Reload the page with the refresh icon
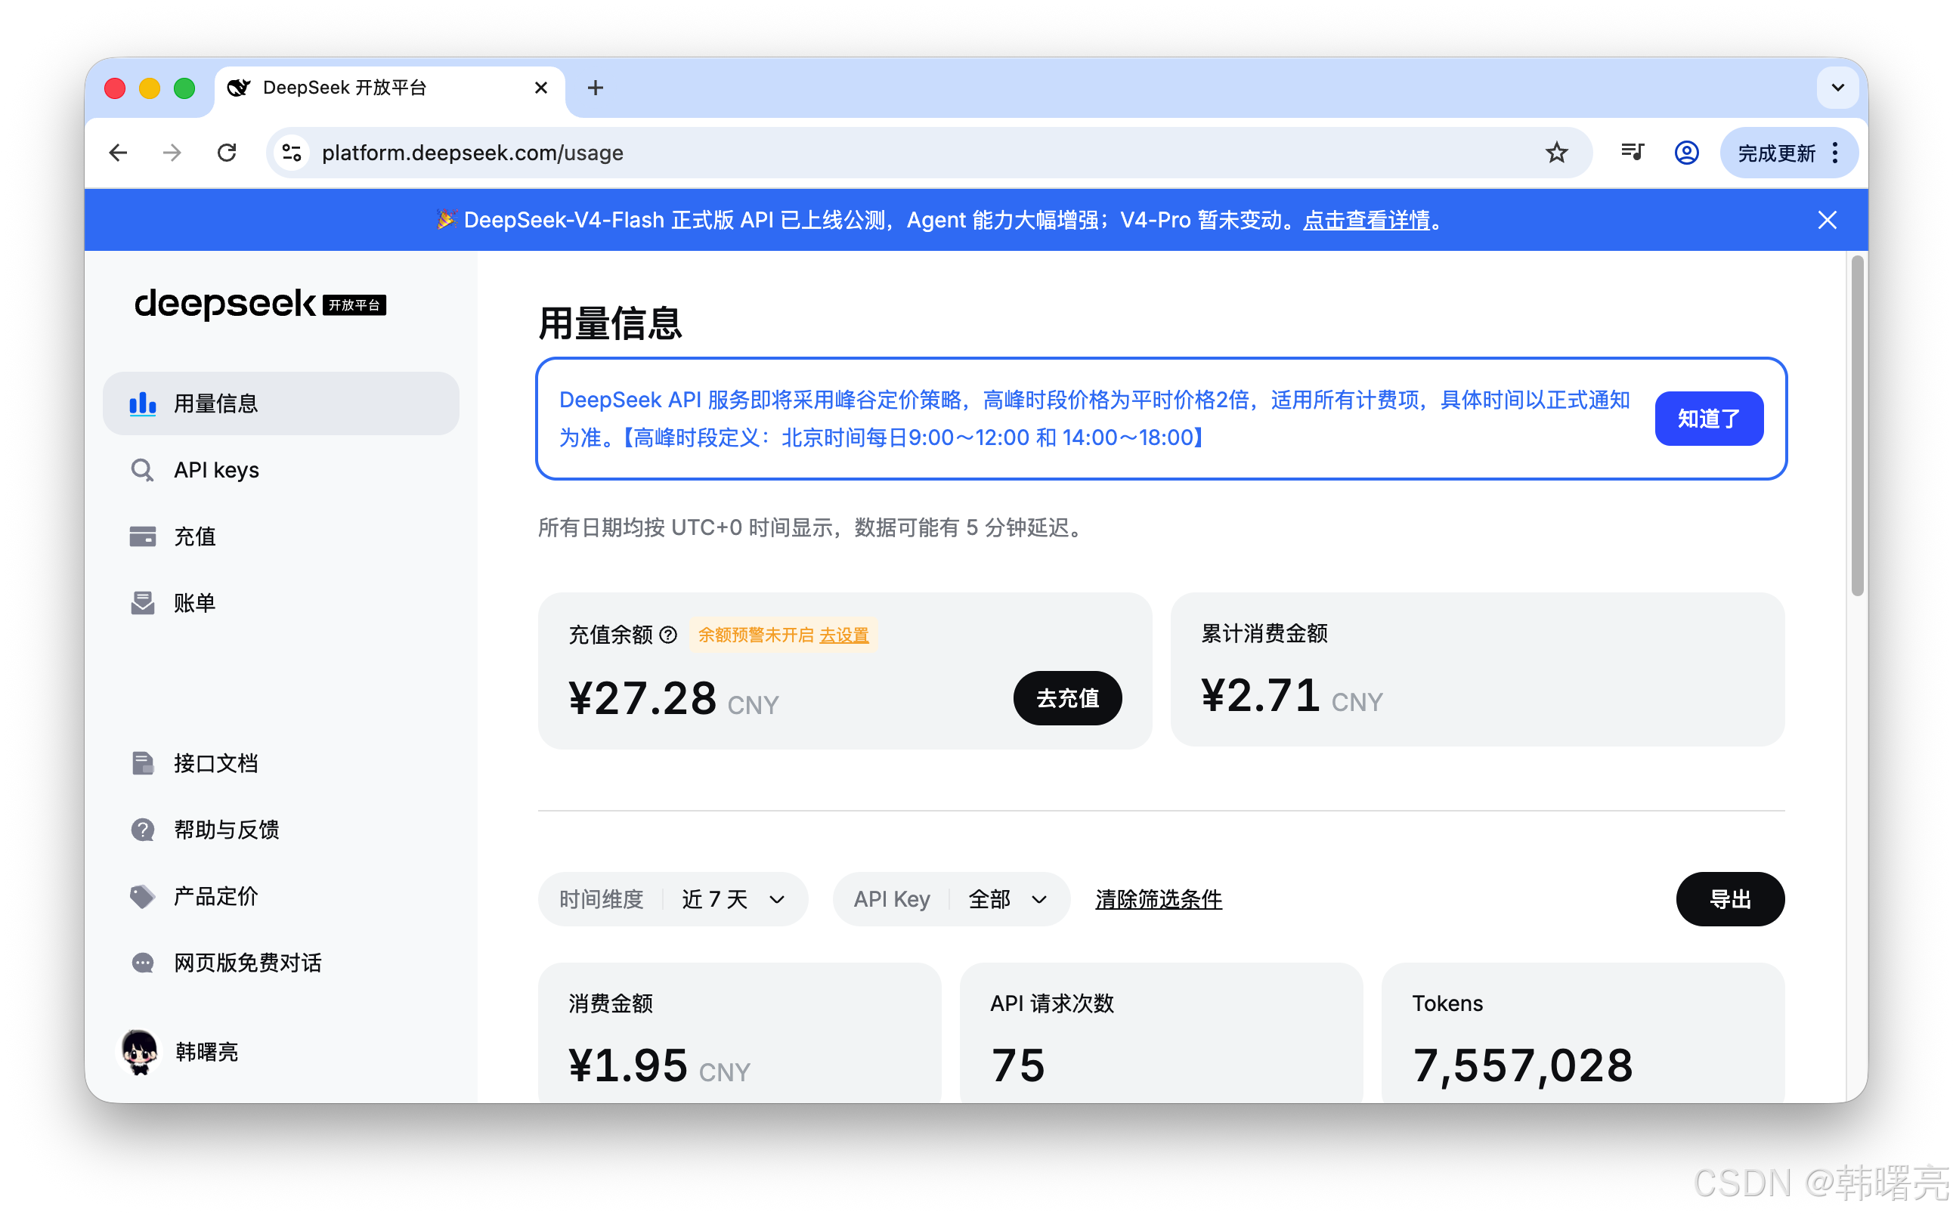Viewport: 1953px width, 1215px height. (x=227, y=153)
